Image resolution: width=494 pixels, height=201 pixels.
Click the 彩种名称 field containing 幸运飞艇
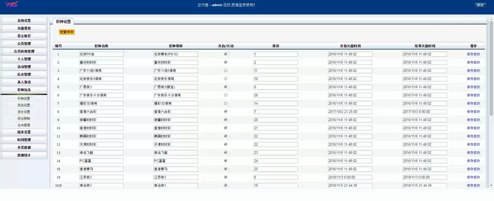pyautogui.click(x=101, y=153)
